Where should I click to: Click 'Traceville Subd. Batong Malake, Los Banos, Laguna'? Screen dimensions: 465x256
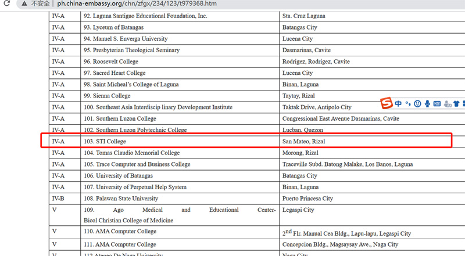348,164
